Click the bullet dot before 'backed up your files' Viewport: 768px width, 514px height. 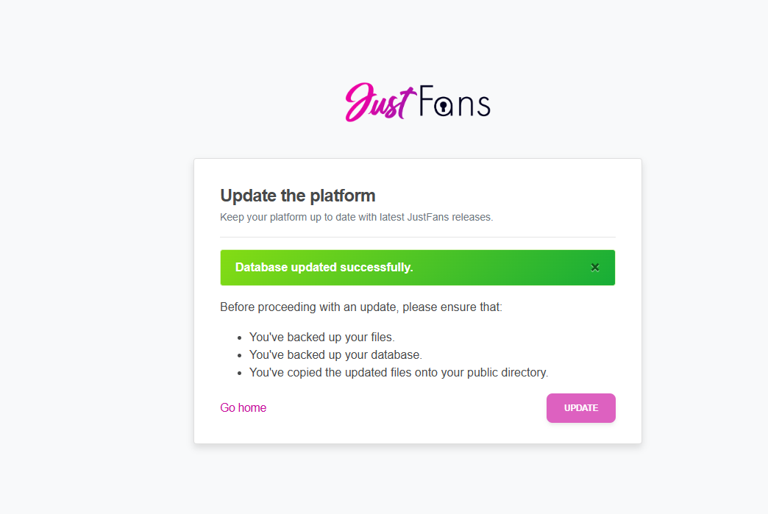click(240, 338)
